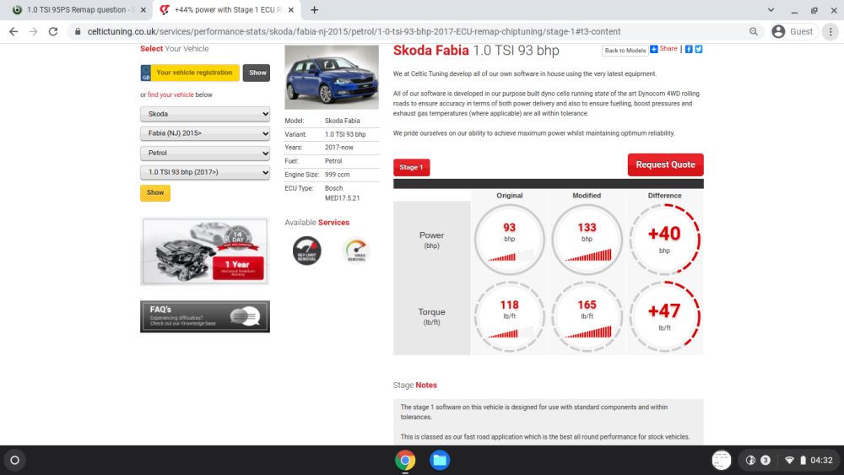Open the browser zoom search icon

click(754, 32)
